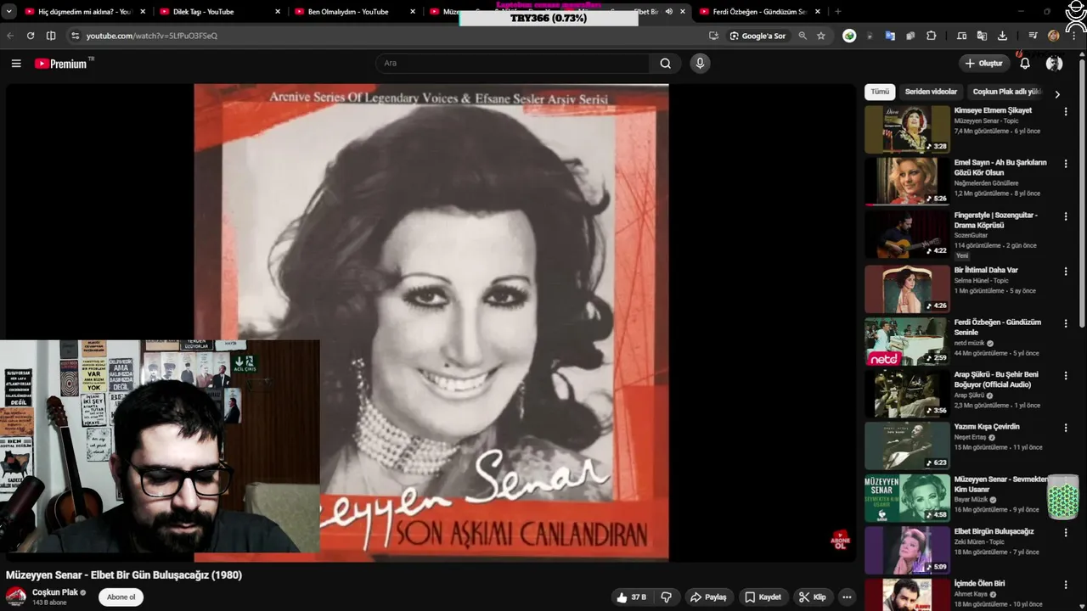Open Coşkun Plak channel name link
The width and height of the screenshot is (1087, 611).
click(x=55, y=592)
